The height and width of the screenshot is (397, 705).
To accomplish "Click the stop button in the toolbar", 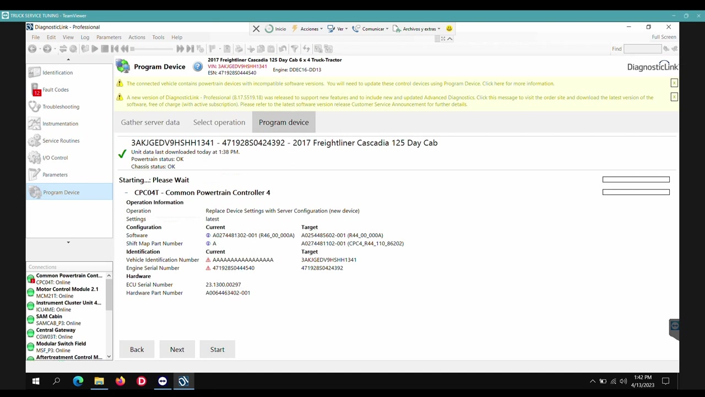I will (x=105, y=49).
